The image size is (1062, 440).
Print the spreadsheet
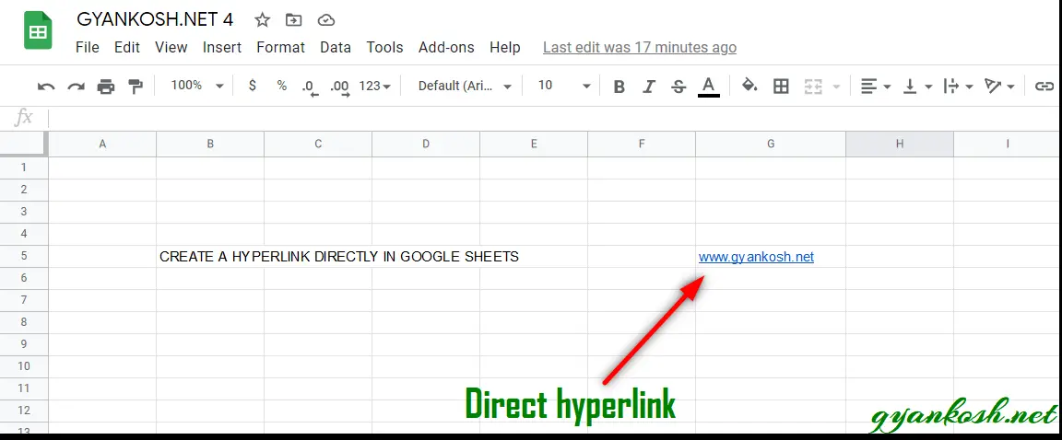tap(106, 87)
